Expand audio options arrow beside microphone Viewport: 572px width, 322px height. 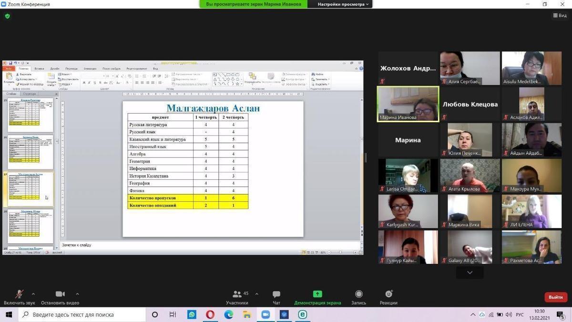tap(33, 294)
